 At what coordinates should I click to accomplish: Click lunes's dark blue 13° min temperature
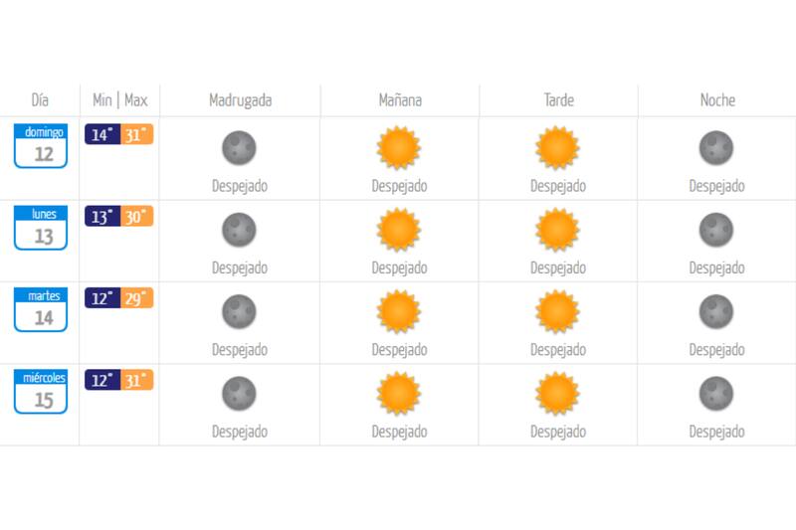(x=102, y=217)
